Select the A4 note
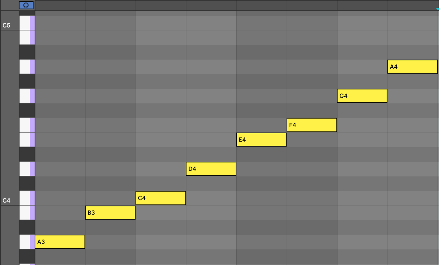 (412, 67)
